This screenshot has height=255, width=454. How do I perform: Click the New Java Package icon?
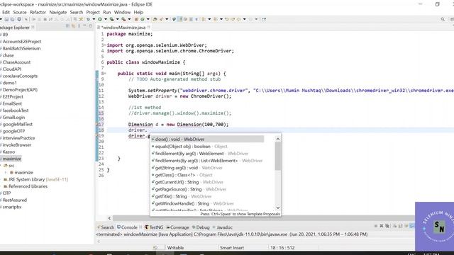click(x=136, y=19)
